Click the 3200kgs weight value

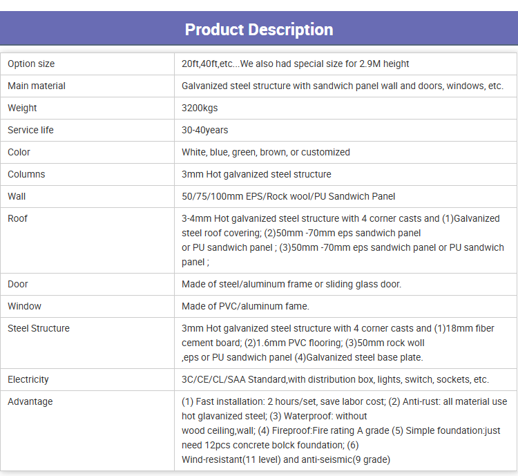pos(200,108)
